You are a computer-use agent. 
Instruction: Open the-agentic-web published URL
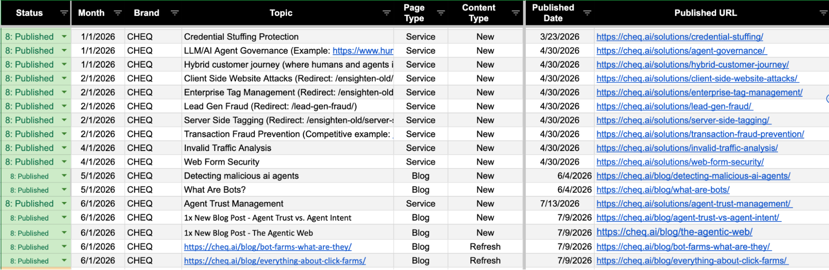[674, 232]
